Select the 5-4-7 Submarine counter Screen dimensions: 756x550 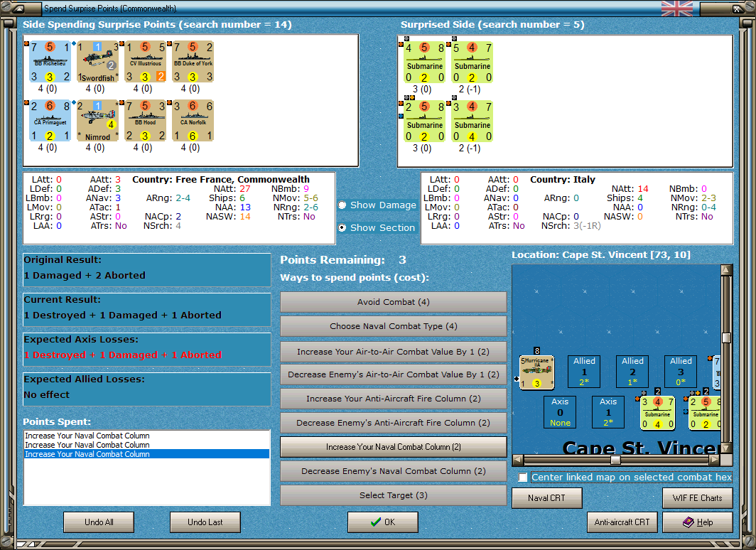(x=472, y=63)
